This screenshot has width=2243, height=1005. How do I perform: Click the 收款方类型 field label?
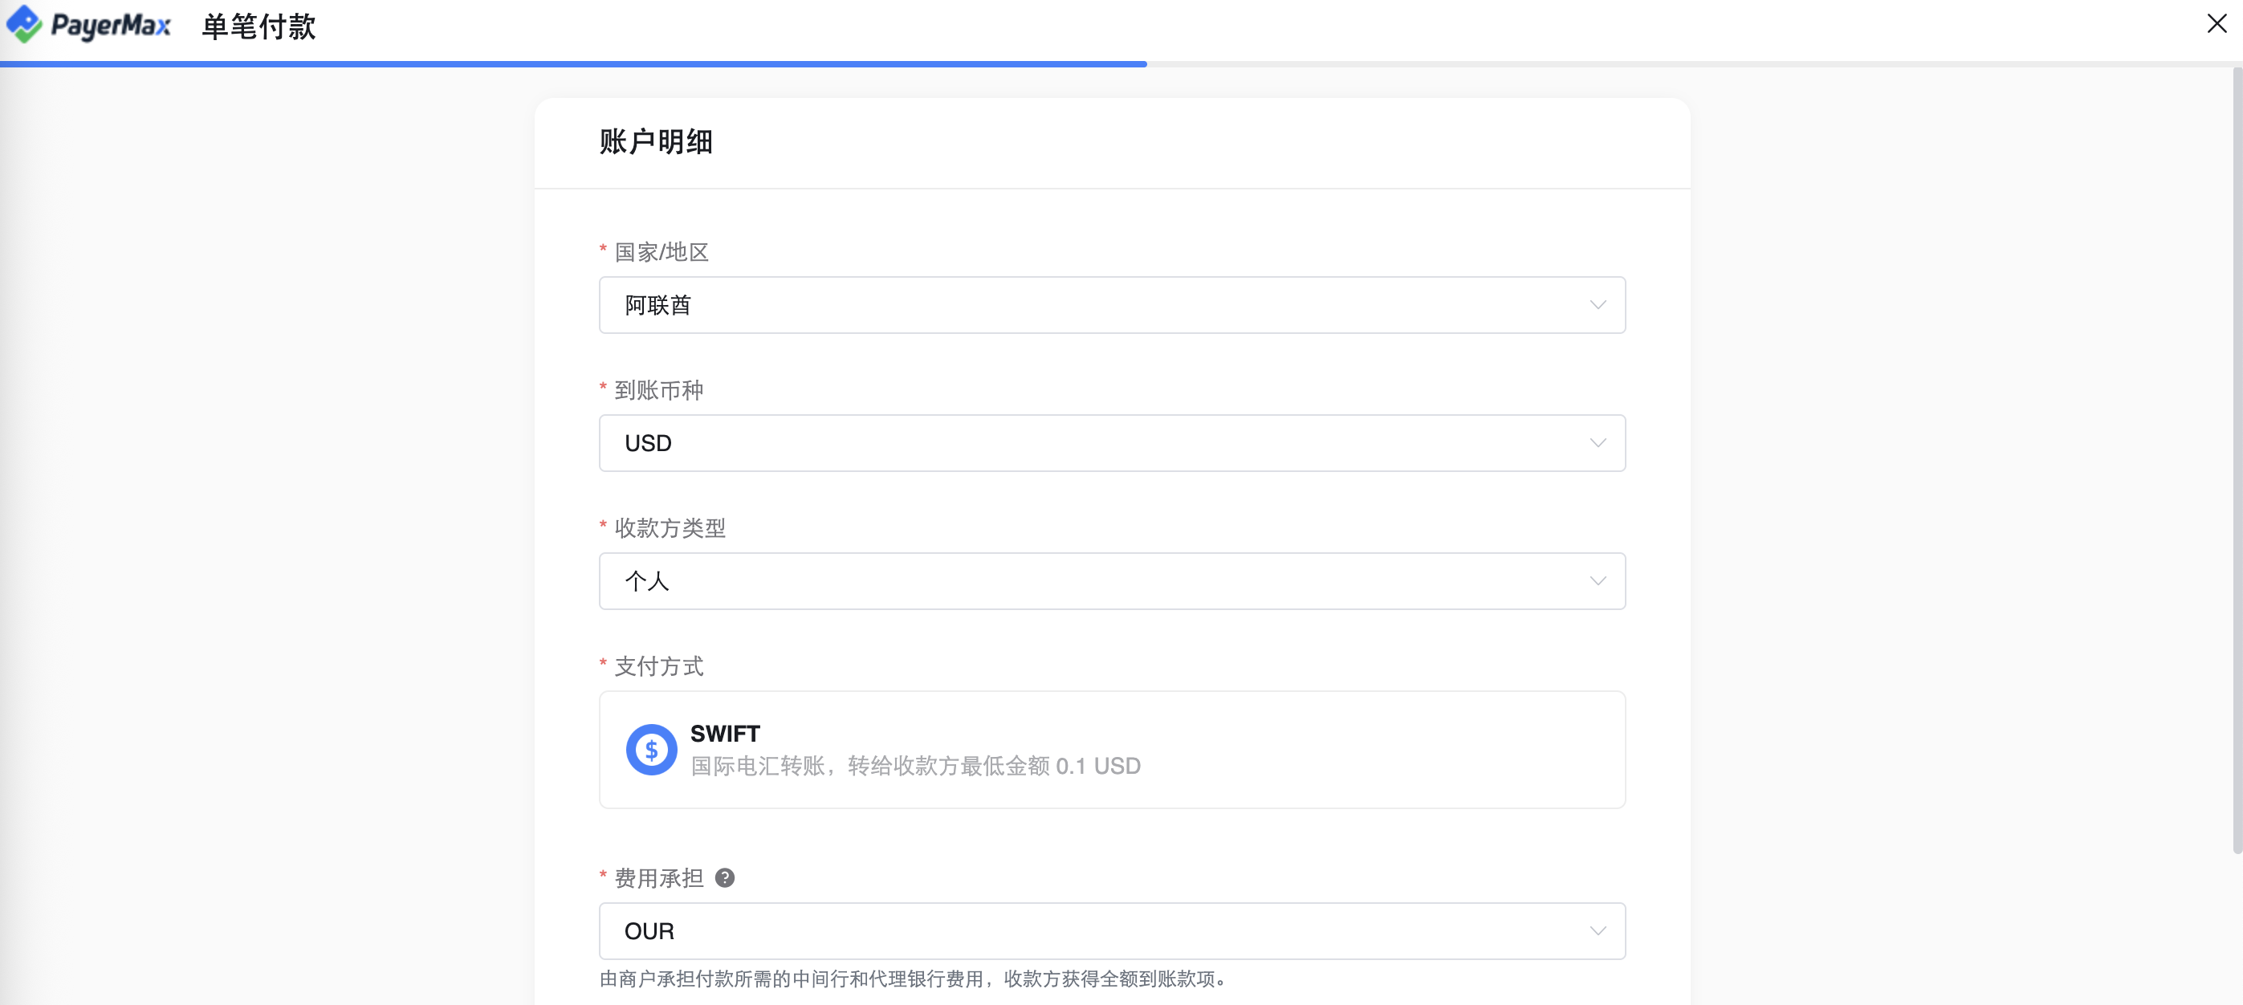tap(670, 527)
